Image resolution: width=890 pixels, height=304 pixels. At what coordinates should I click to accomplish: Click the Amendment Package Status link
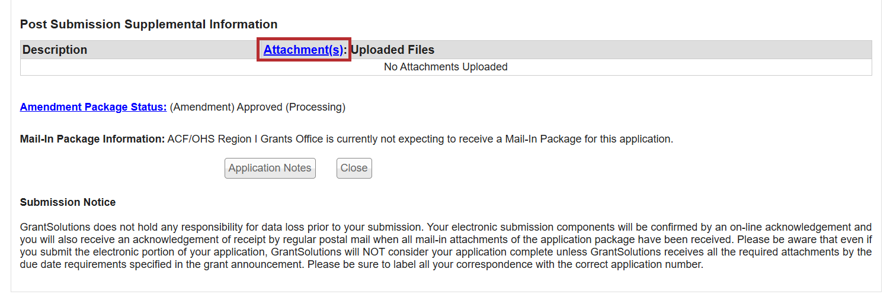93,107
